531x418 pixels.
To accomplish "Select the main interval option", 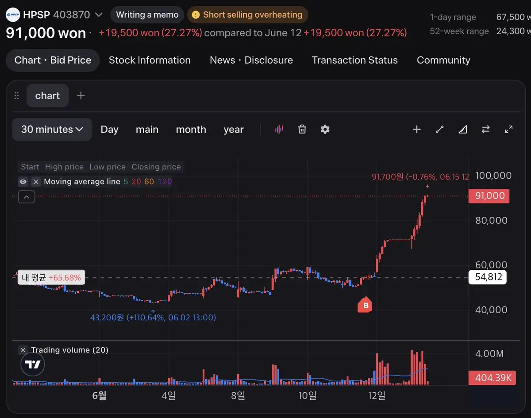I will [147, 130].
